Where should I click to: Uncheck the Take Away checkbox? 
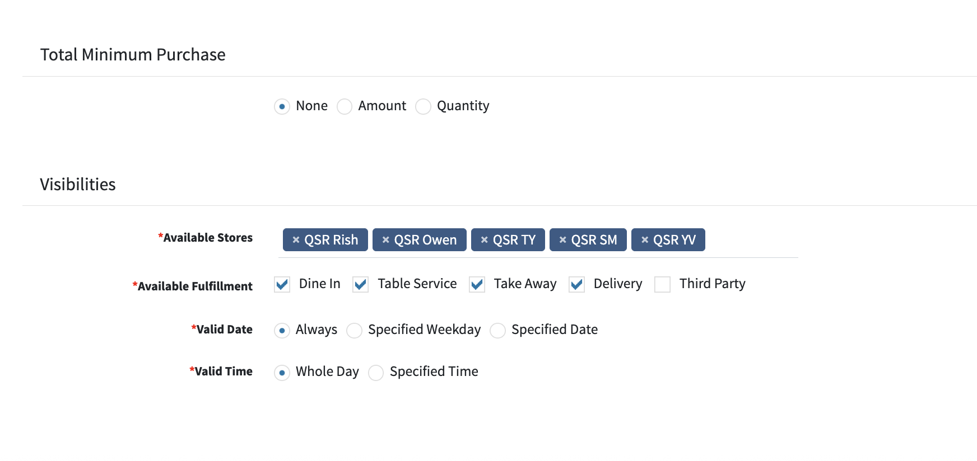tap(477, 285)
